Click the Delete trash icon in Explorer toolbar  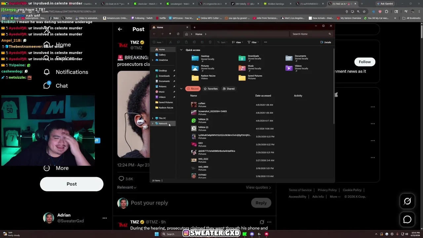(210, 42)
